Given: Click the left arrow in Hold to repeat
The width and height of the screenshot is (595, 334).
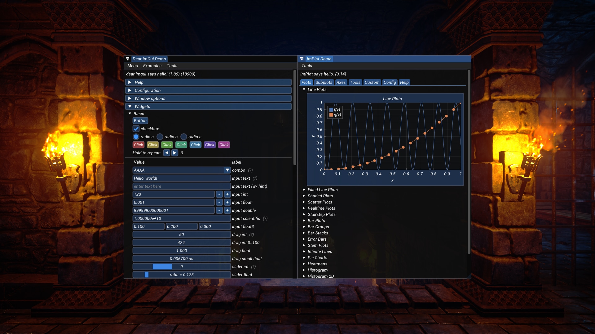Looking at the screenshot, I should point(166,153).
